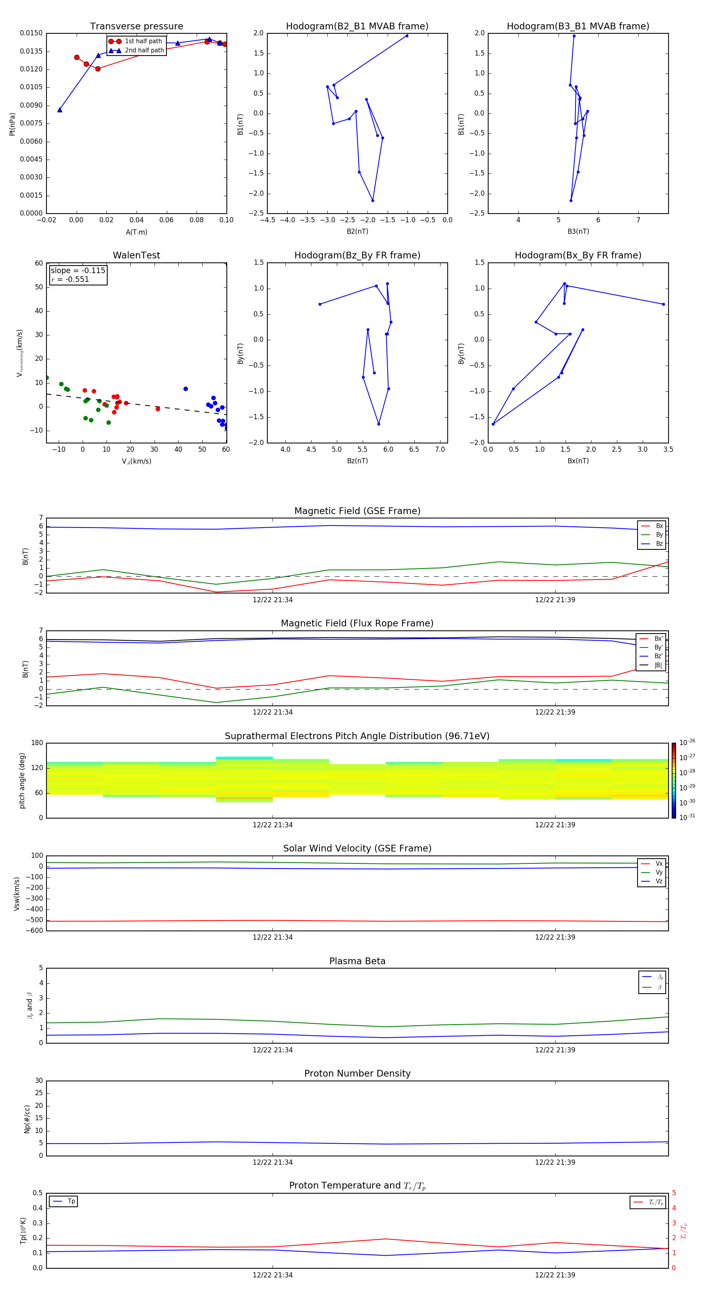
Task: Click the 'Plasma Beta' plot title
Action: [357, 961]
